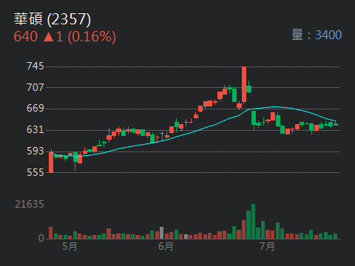The image size is (355, 266).
Task: Click the tall gray volume bar before 6月
Action: tap(162, 233)
